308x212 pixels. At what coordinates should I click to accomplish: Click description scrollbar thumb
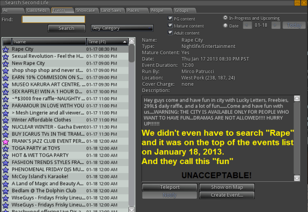point(297,138)
